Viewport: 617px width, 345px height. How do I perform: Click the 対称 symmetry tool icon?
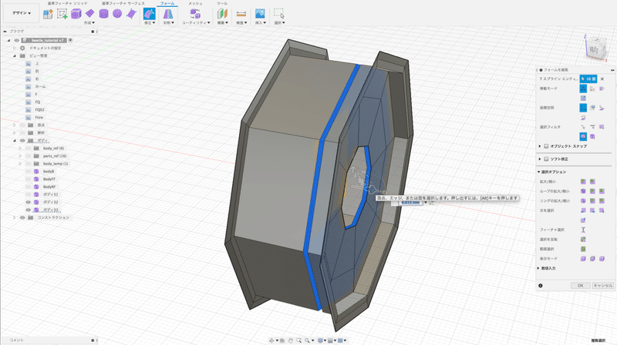(168, 14)
